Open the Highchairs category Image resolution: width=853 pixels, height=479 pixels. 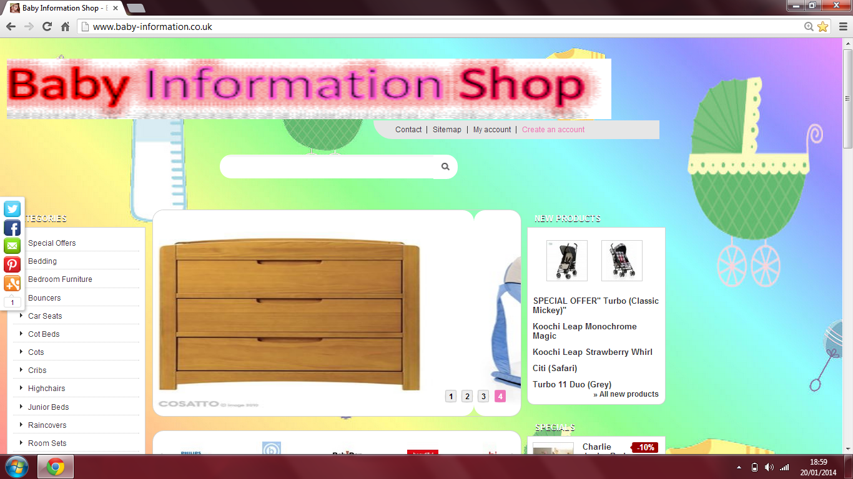pos(46,389)
